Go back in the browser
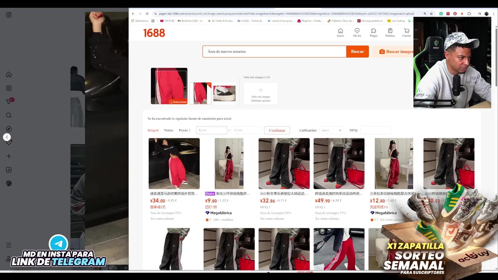 [x=133, y=14]
